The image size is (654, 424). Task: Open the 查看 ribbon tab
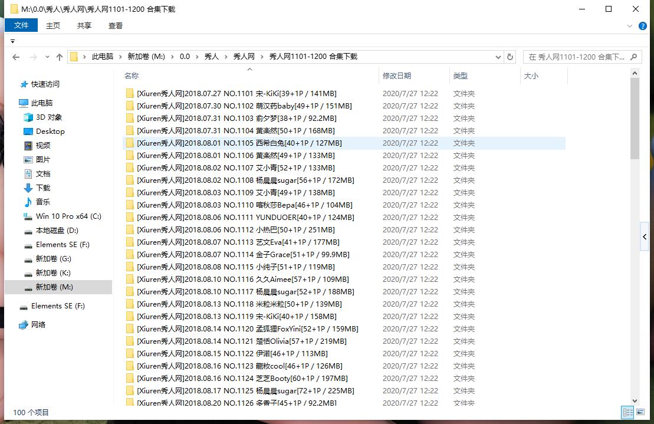tap(116, 25)
